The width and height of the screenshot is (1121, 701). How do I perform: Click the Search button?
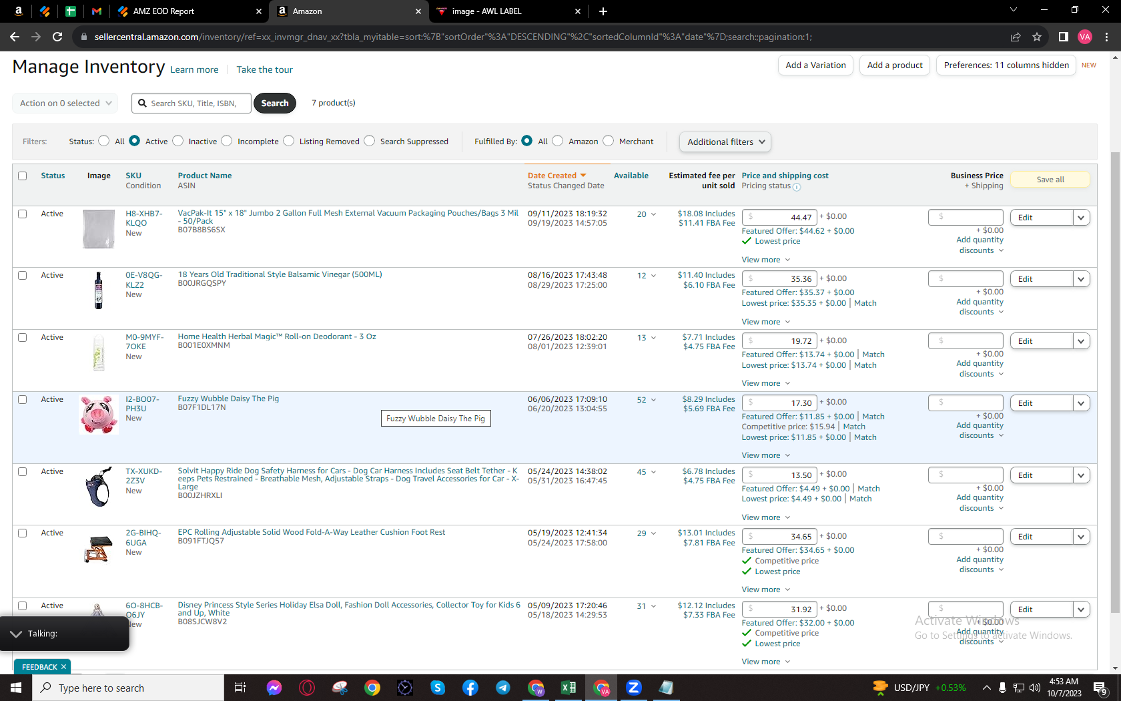[275, 103]
